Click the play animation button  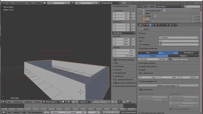(x=112, y=112)
